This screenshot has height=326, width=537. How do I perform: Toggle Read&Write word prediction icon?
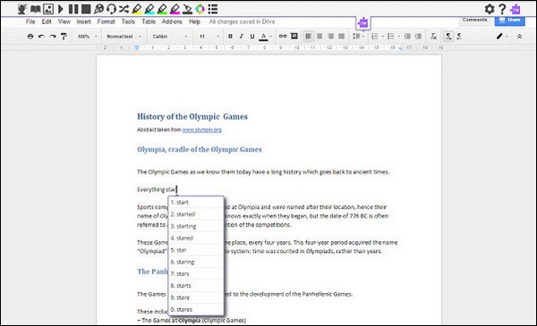(22, 9)
